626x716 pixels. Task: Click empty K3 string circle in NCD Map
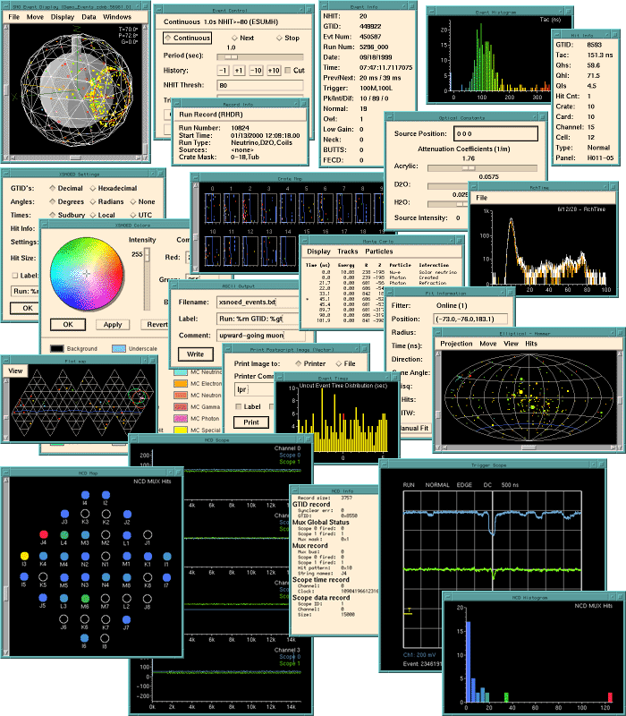[85, 514]
